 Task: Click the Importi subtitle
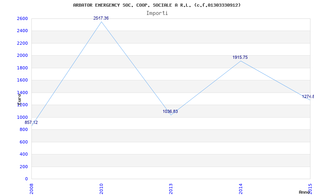[x=157, y=13]
